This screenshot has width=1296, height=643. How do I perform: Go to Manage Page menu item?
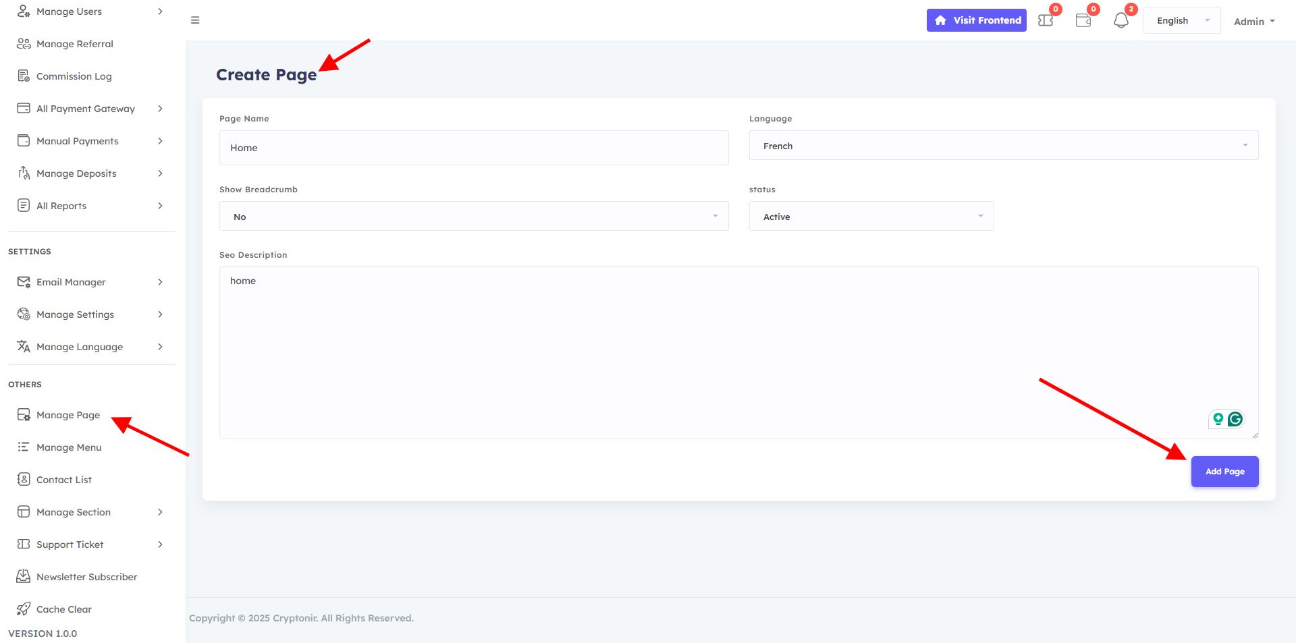point(68,415)
